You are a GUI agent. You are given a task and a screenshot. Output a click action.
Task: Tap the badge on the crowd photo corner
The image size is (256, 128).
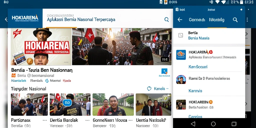pos(165,59)
